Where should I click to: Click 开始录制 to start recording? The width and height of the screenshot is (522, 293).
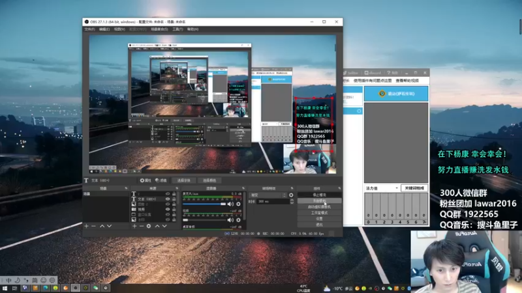(x=319, y=201)
